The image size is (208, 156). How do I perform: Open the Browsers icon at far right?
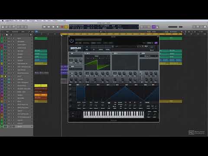[x=205, y=27]
